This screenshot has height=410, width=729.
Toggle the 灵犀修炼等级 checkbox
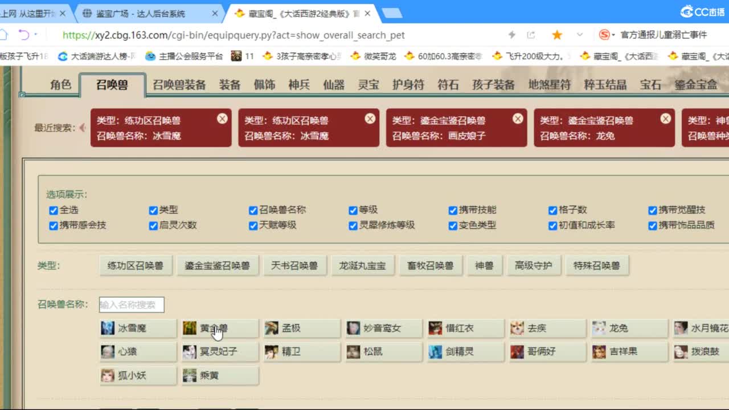click(353, 225)
